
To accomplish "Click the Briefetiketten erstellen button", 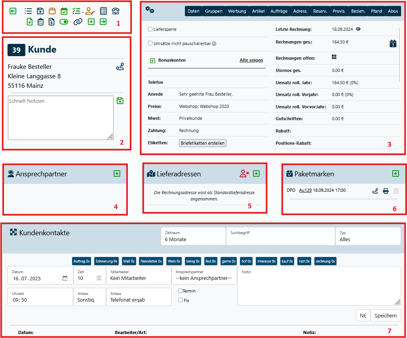I will point(203,143).
